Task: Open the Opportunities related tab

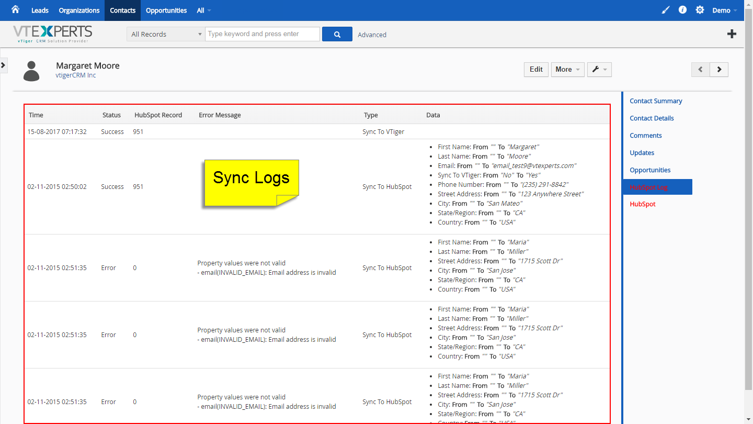Action: pyautogui.click(x=650, y=170)
